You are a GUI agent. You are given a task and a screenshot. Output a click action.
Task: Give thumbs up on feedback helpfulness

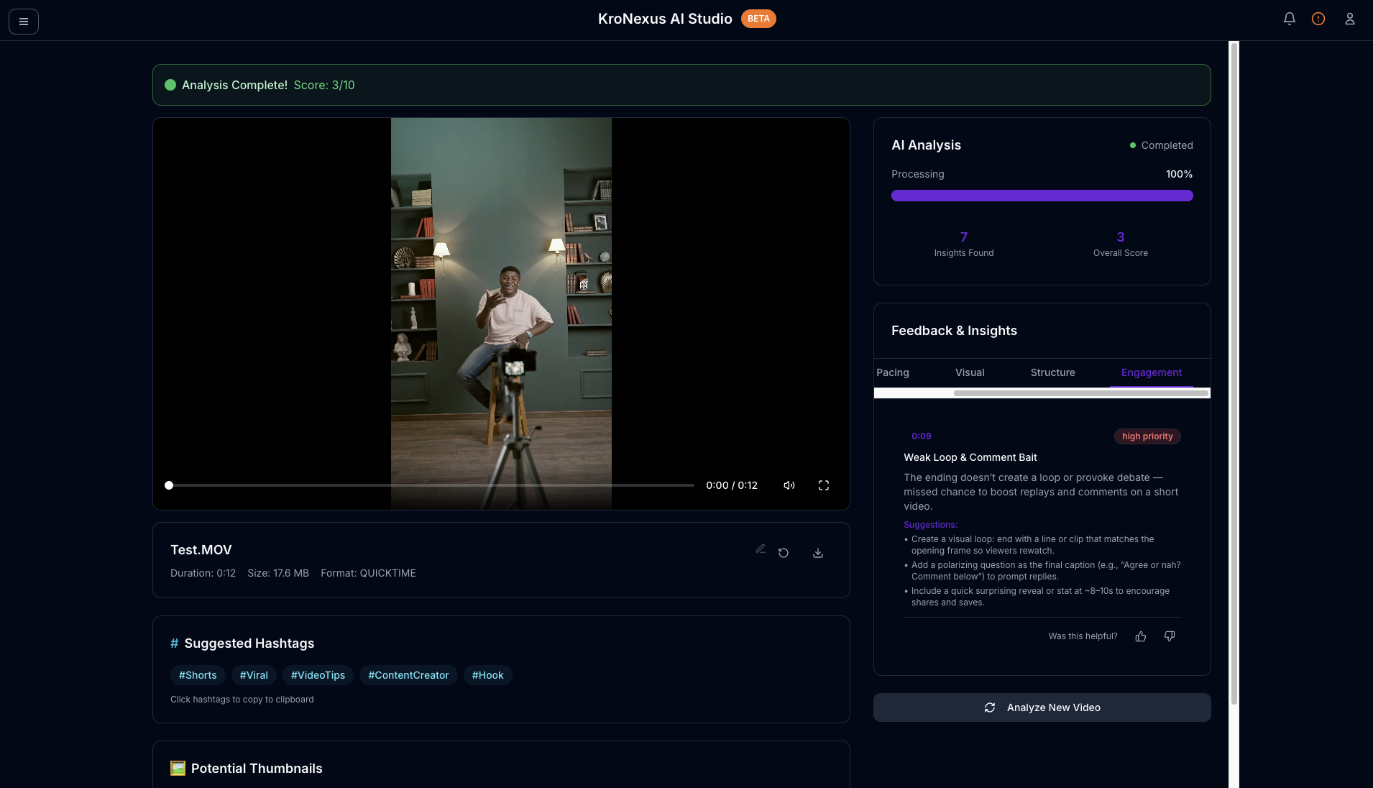[x=1140, y=636]
